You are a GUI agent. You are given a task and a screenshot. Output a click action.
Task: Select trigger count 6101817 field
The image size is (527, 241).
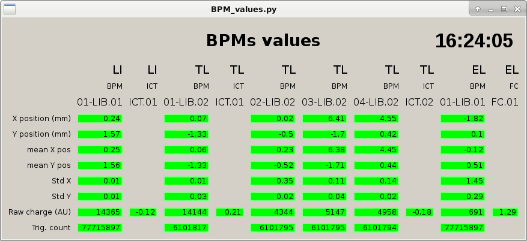[x=187, y=228]
